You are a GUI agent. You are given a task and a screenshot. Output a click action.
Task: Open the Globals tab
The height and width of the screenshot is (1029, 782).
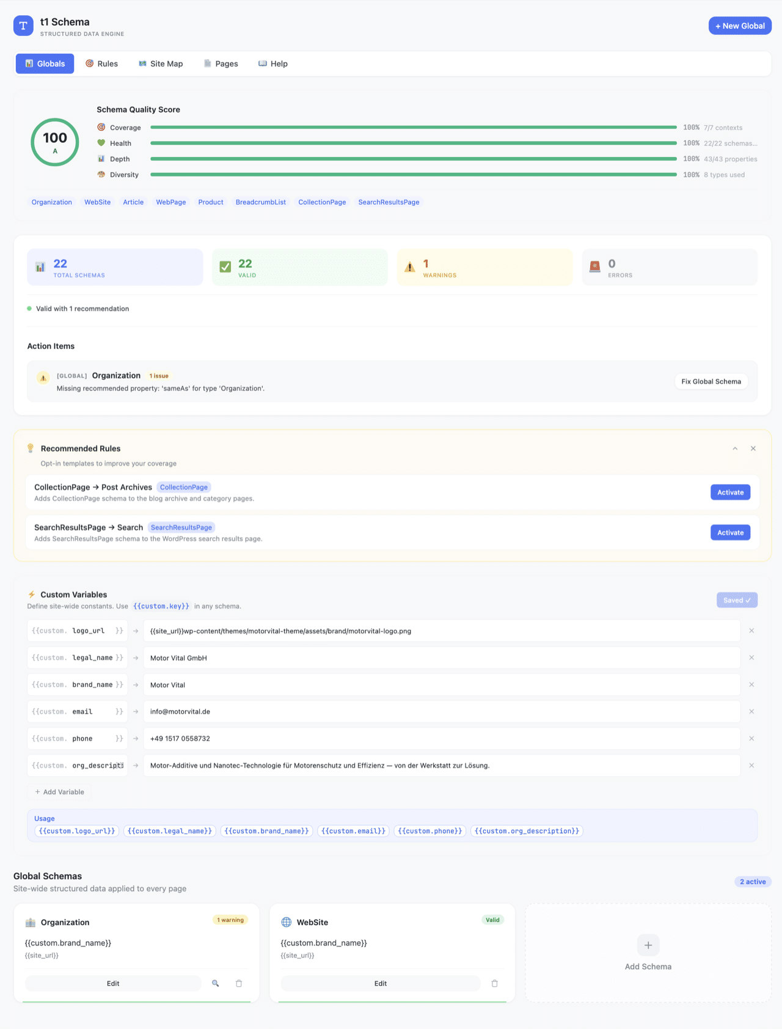coord(45,64)
